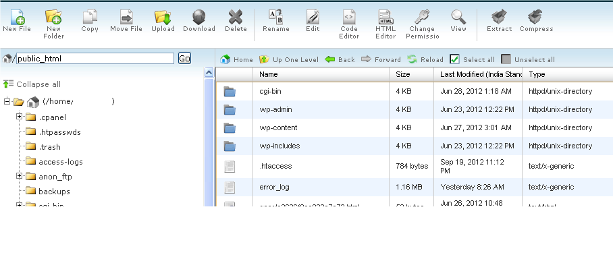Click the View magnifier icon
This screenshot has width=613, height=259.
pyautogui.click(x=458, y=17)
